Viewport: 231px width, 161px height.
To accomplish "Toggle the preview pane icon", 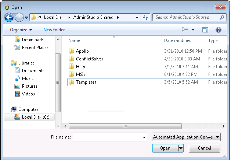I will (x=205, y=30).
